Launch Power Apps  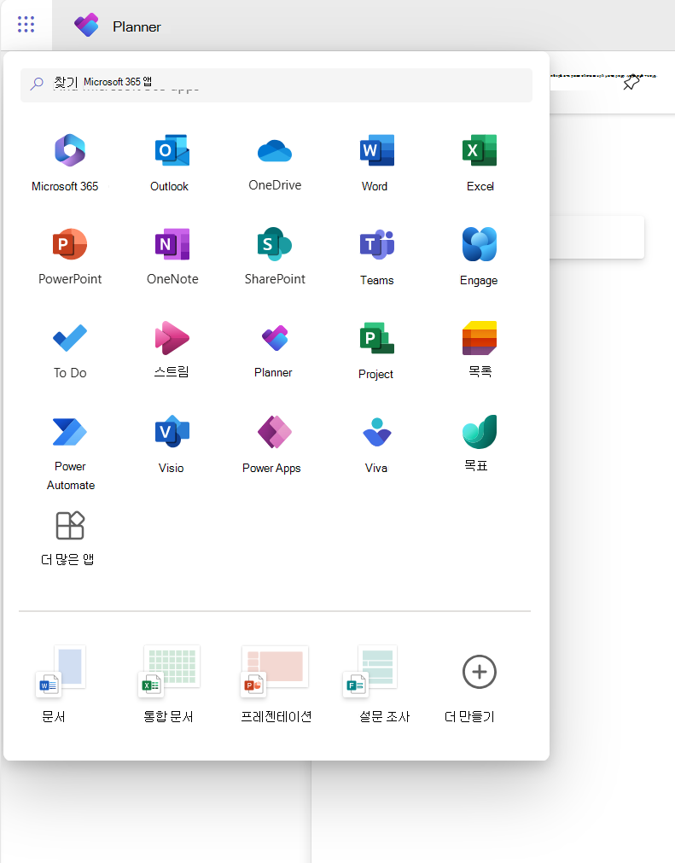tap(272, 444)
